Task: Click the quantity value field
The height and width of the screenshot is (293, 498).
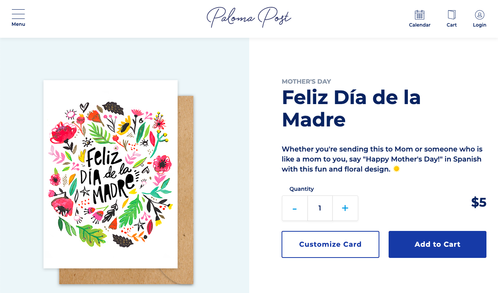Action: (320, 208)
